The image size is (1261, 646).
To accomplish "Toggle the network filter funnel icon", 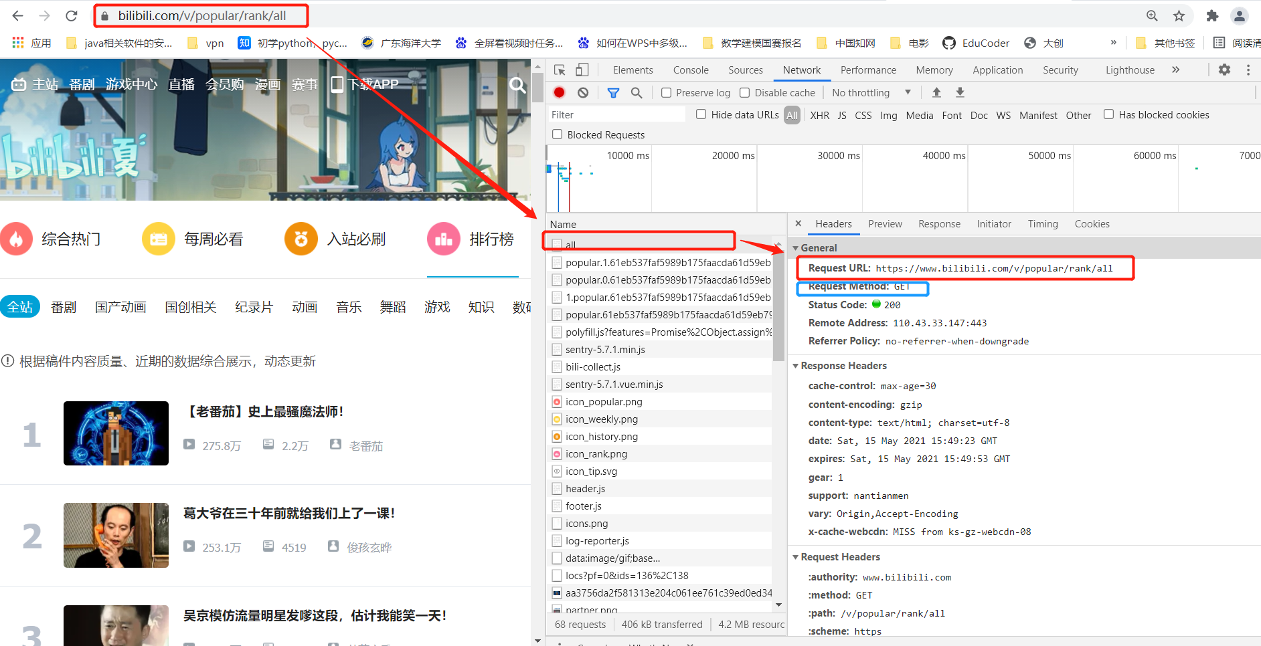I will [x=613, y=92].
